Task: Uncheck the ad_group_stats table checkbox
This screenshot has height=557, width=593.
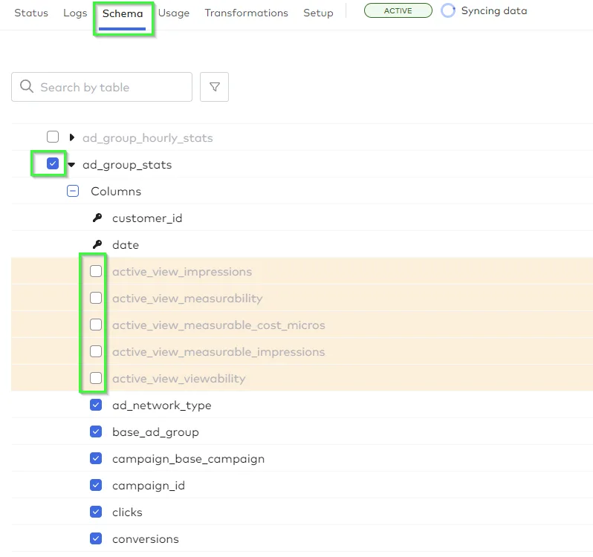Action: [x=53, y=164]
